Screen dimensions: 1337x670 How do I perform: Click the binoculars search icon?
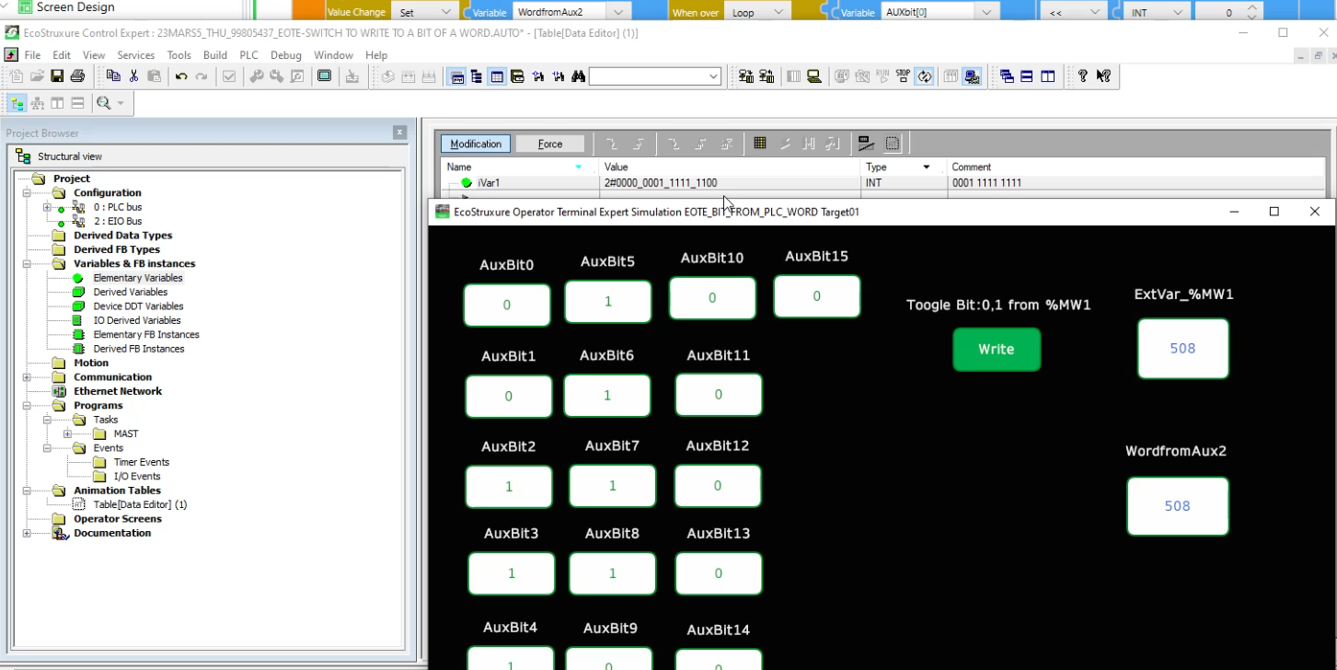(x=578, y=76)
